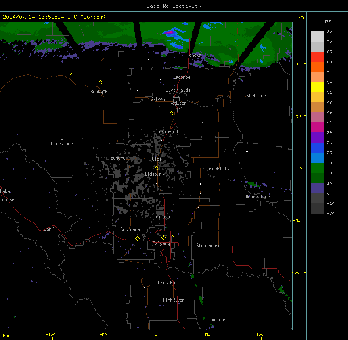
Task: Click the RedDeer city label
Action: (178, 103)
